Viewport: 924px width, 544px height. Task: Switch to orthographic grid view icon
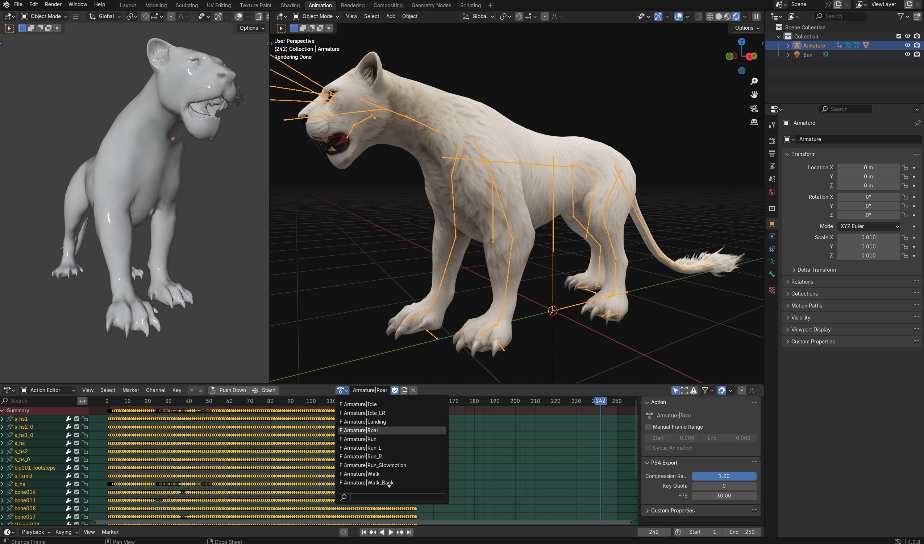[x=754, y=122]
